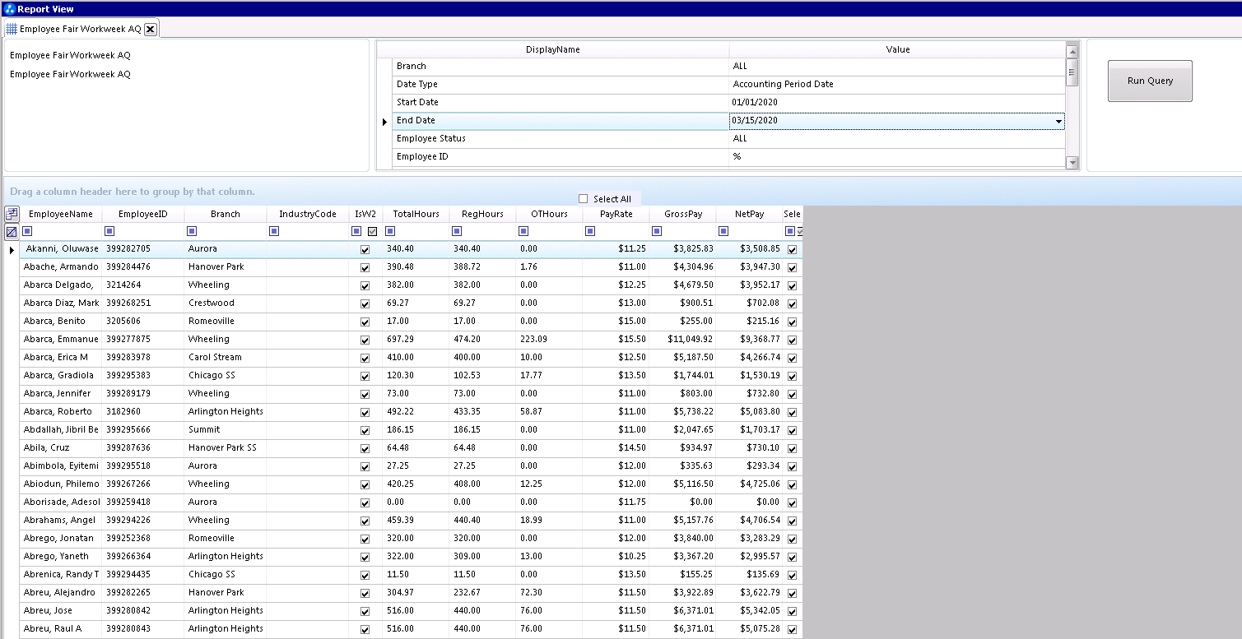Toggle IsW2 checkbox for Abarca, Benito
This screenshot has height=639, width=1242.
coord(365,322)
